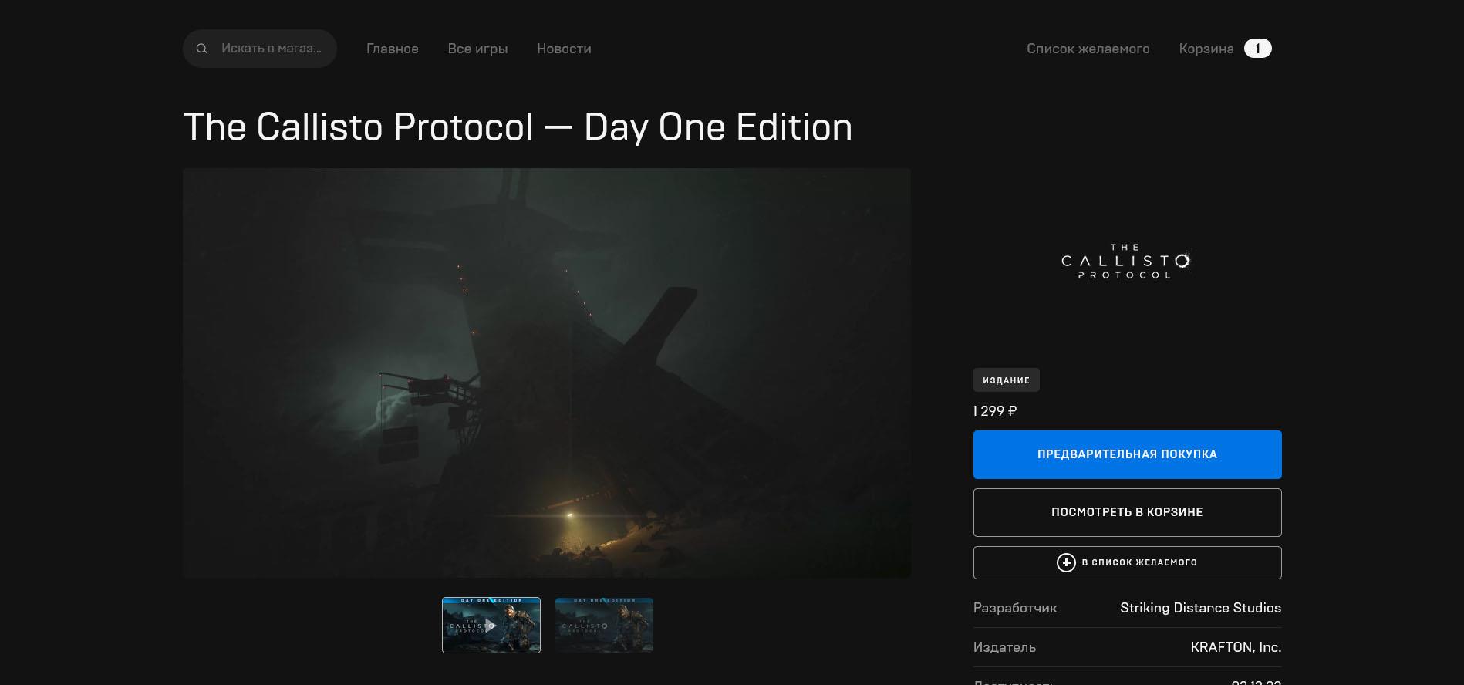Click the plus circle wishlist icon
1464x685 pixels.
(x=1066, y=562)
